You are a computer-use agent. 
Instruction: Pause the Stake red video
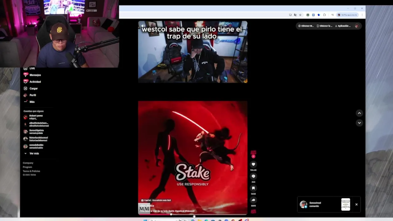(193, 158)
